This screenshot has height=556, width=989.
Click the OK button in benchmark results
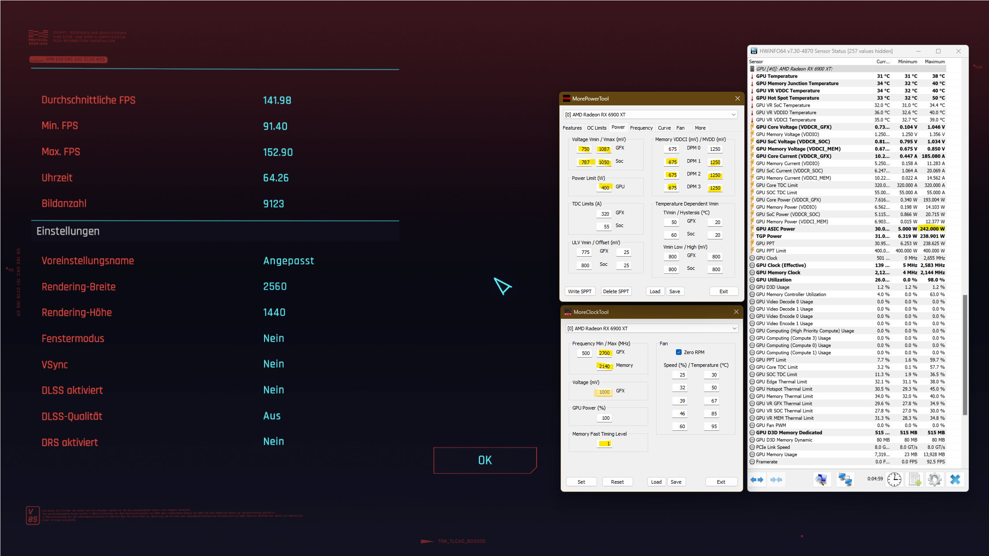[485, 460]
